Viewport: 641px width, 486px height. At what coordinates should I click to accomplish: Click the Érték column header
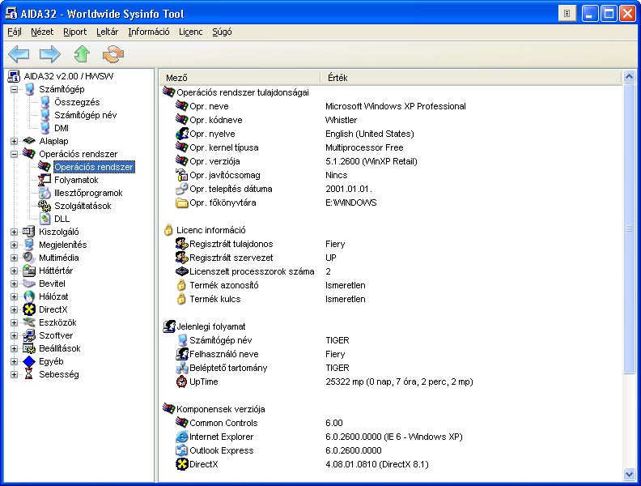pyautogui.click(x=470, y=78)
